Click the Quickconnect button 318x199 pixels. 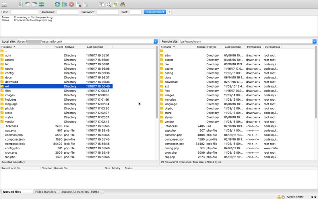(155, 12)
